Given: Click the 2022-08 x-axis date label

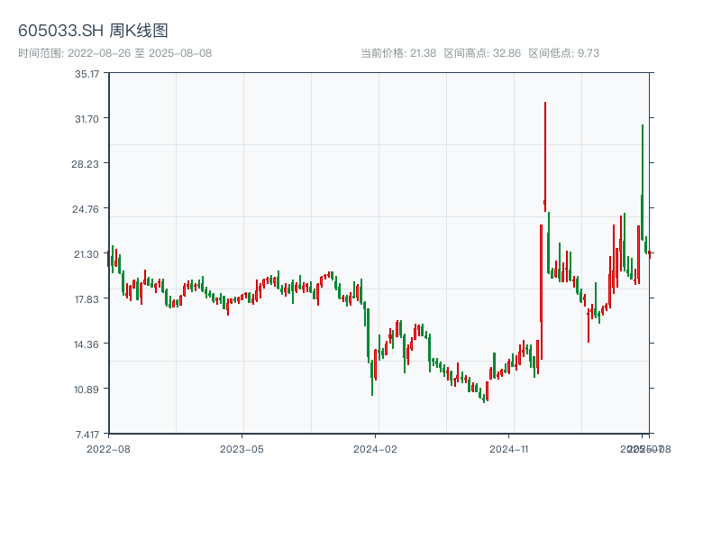Looking at the screenshot, I should [x=108, y=448].
